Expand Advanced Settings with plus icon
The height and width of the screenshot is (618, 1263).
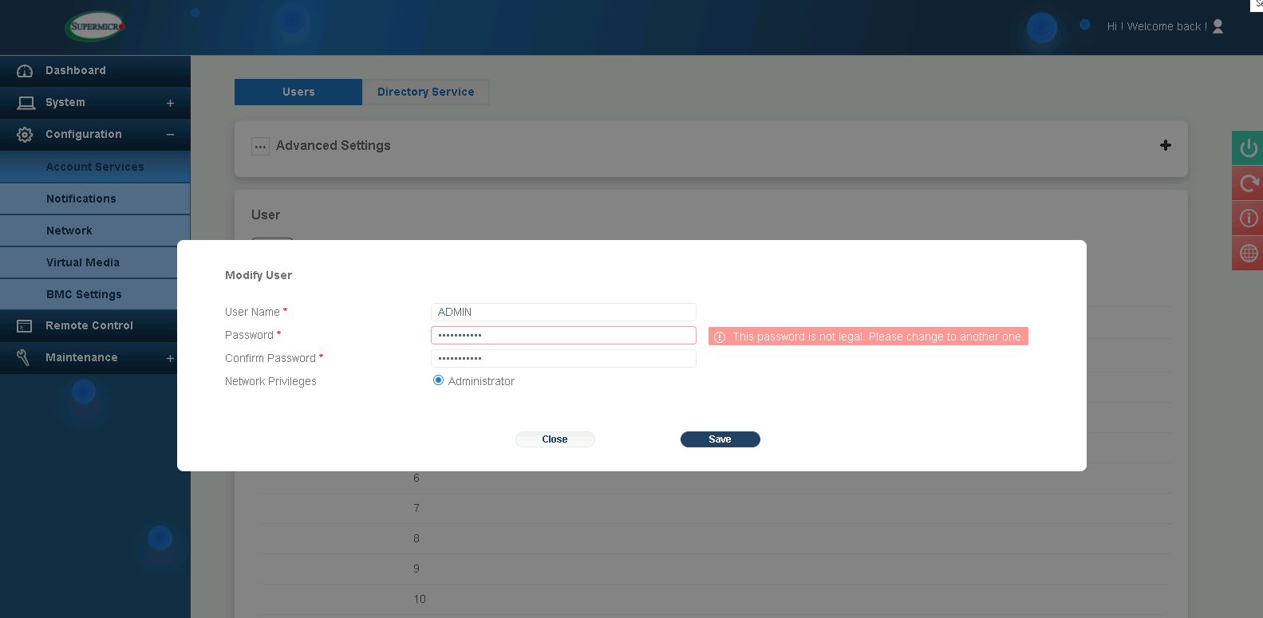pos(1166,145)
